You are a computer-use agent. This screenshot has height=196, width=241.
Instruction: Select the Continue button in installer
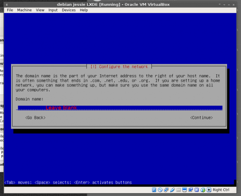pyautogui.click(x=201, y=118)
